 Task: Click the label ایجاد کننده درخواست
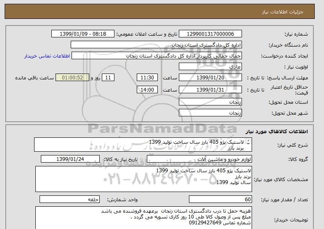(x=284, y=56)
